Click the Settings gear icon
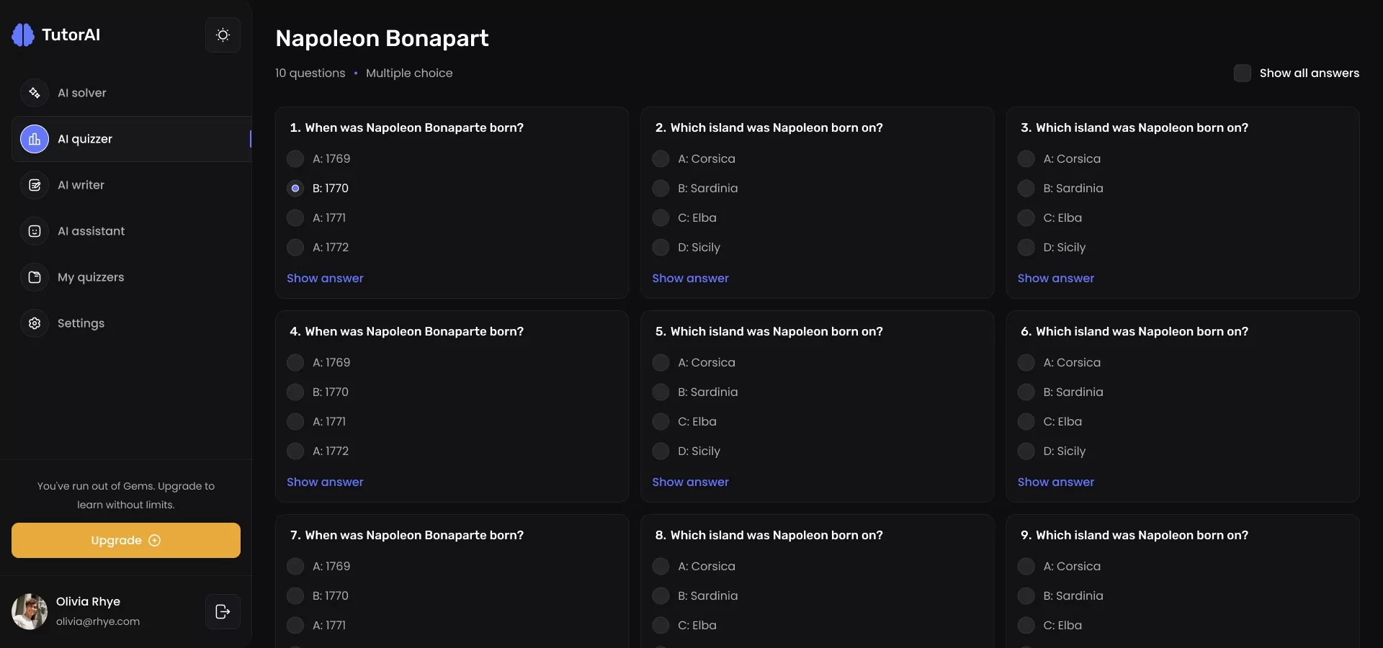This screenshot has height=648, width=1383. [x=35, y=323]
